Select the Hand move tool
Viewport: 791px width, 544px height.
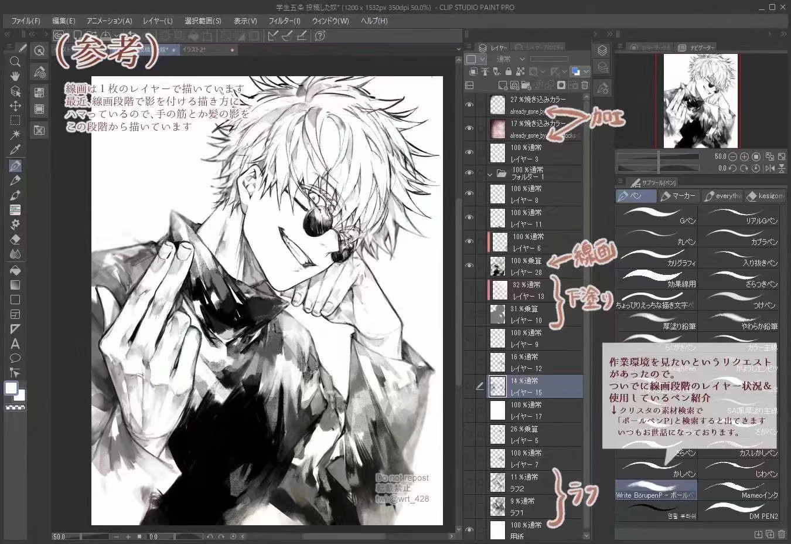[15, 76]
